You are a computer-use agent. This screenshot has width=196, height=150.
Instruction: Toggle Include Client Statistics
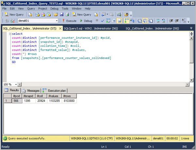click(x=132, y=21)
